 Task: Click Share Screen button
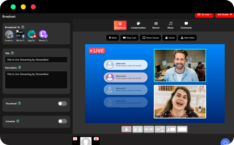click(150, 38)
